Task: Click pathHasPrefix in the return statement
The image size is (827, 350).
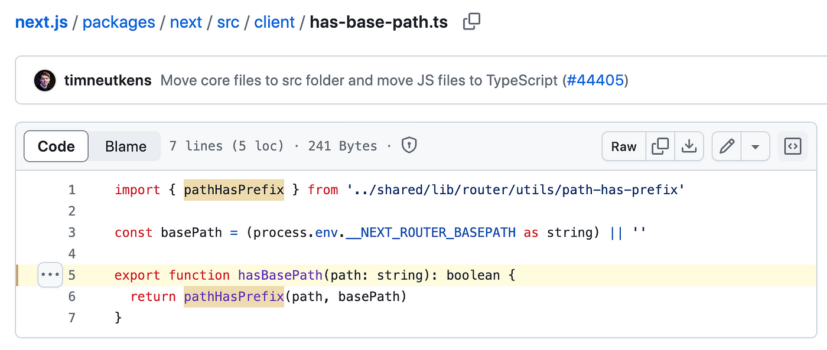Action: (234, 296)
